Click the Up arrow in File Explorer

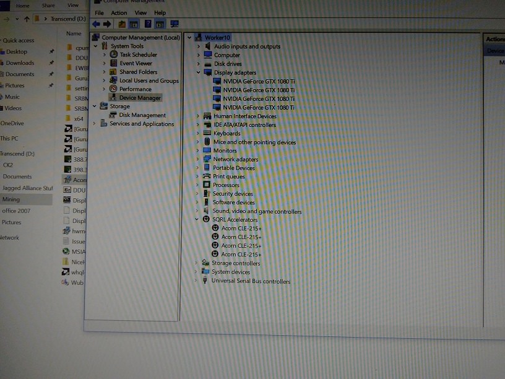click(x=27, y=19)
